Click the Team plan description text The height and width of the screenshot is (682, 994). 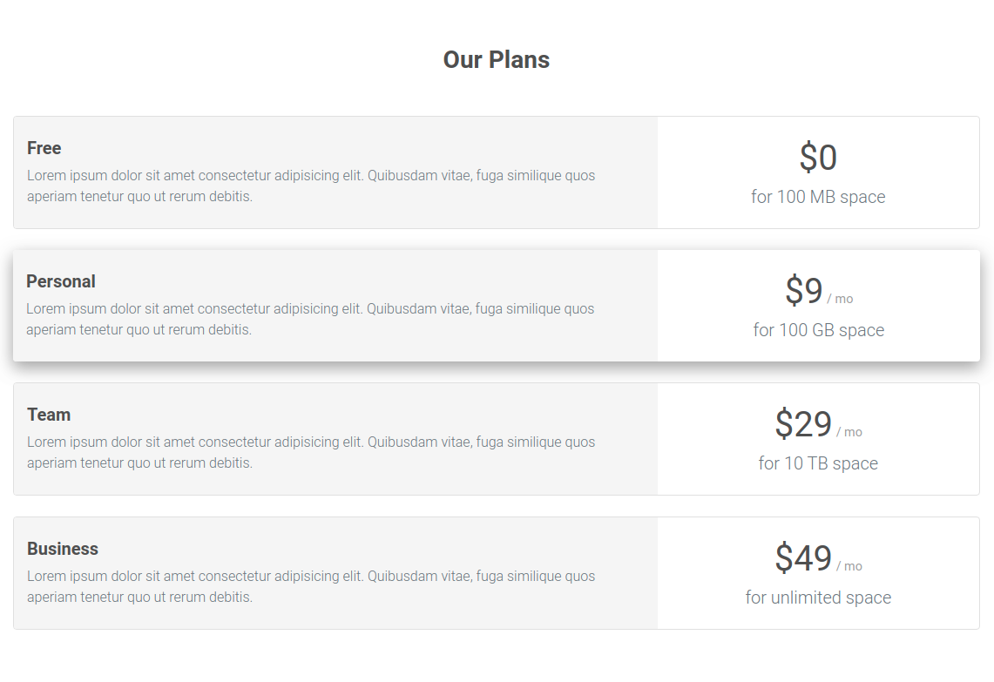(x=311, y=452)
